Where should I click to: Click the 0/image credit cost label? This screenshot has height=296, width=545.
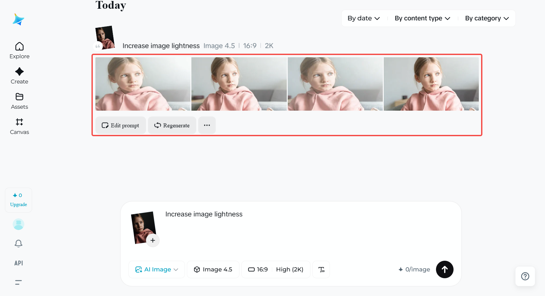pos(414,269)
